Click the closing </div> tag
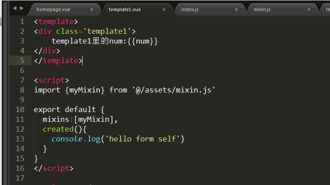Viewport: 330px width, 185px height. click(47, 51)
